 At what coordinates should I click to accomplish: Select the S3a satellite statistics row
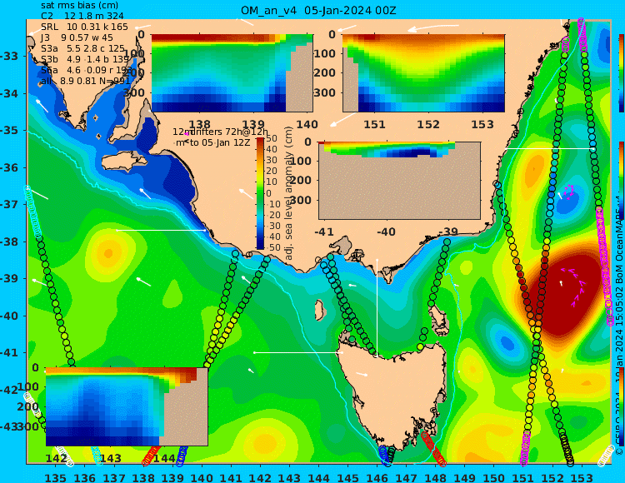point(82,48)
